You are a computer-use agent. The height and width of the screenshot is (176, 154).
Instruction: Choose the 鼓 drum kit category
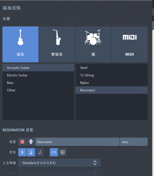(93, 44)
